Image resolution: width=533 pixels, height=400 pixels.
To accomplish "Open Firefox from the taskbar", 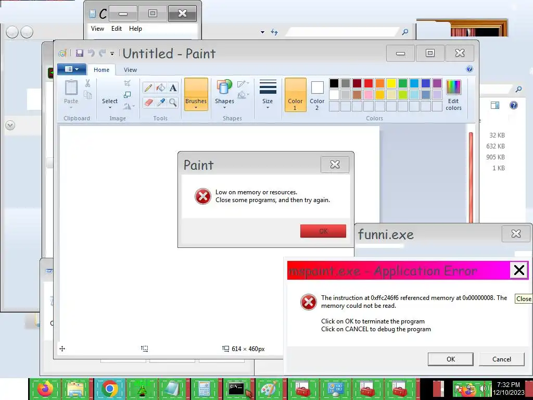I will point(45,389).
